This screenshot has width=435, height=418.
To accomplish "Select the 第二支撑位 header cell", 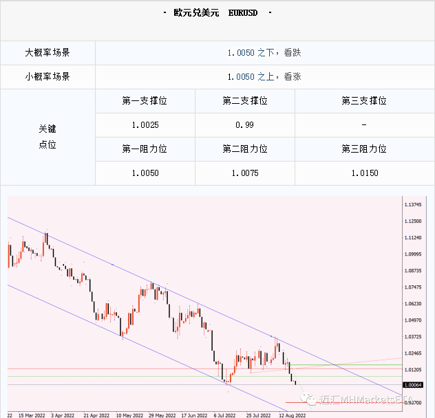I will pyautogui.click(x=245, y=101).
